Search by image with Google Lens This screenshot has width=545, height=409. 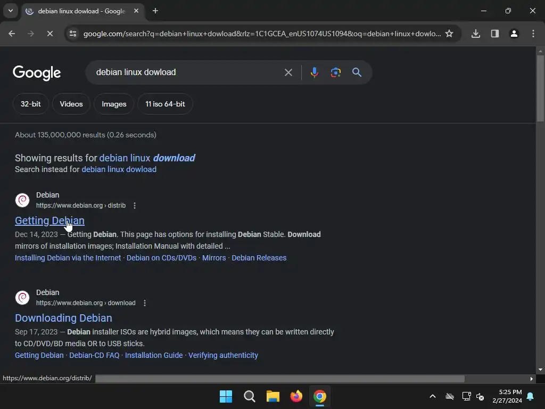tap(335, 72)
